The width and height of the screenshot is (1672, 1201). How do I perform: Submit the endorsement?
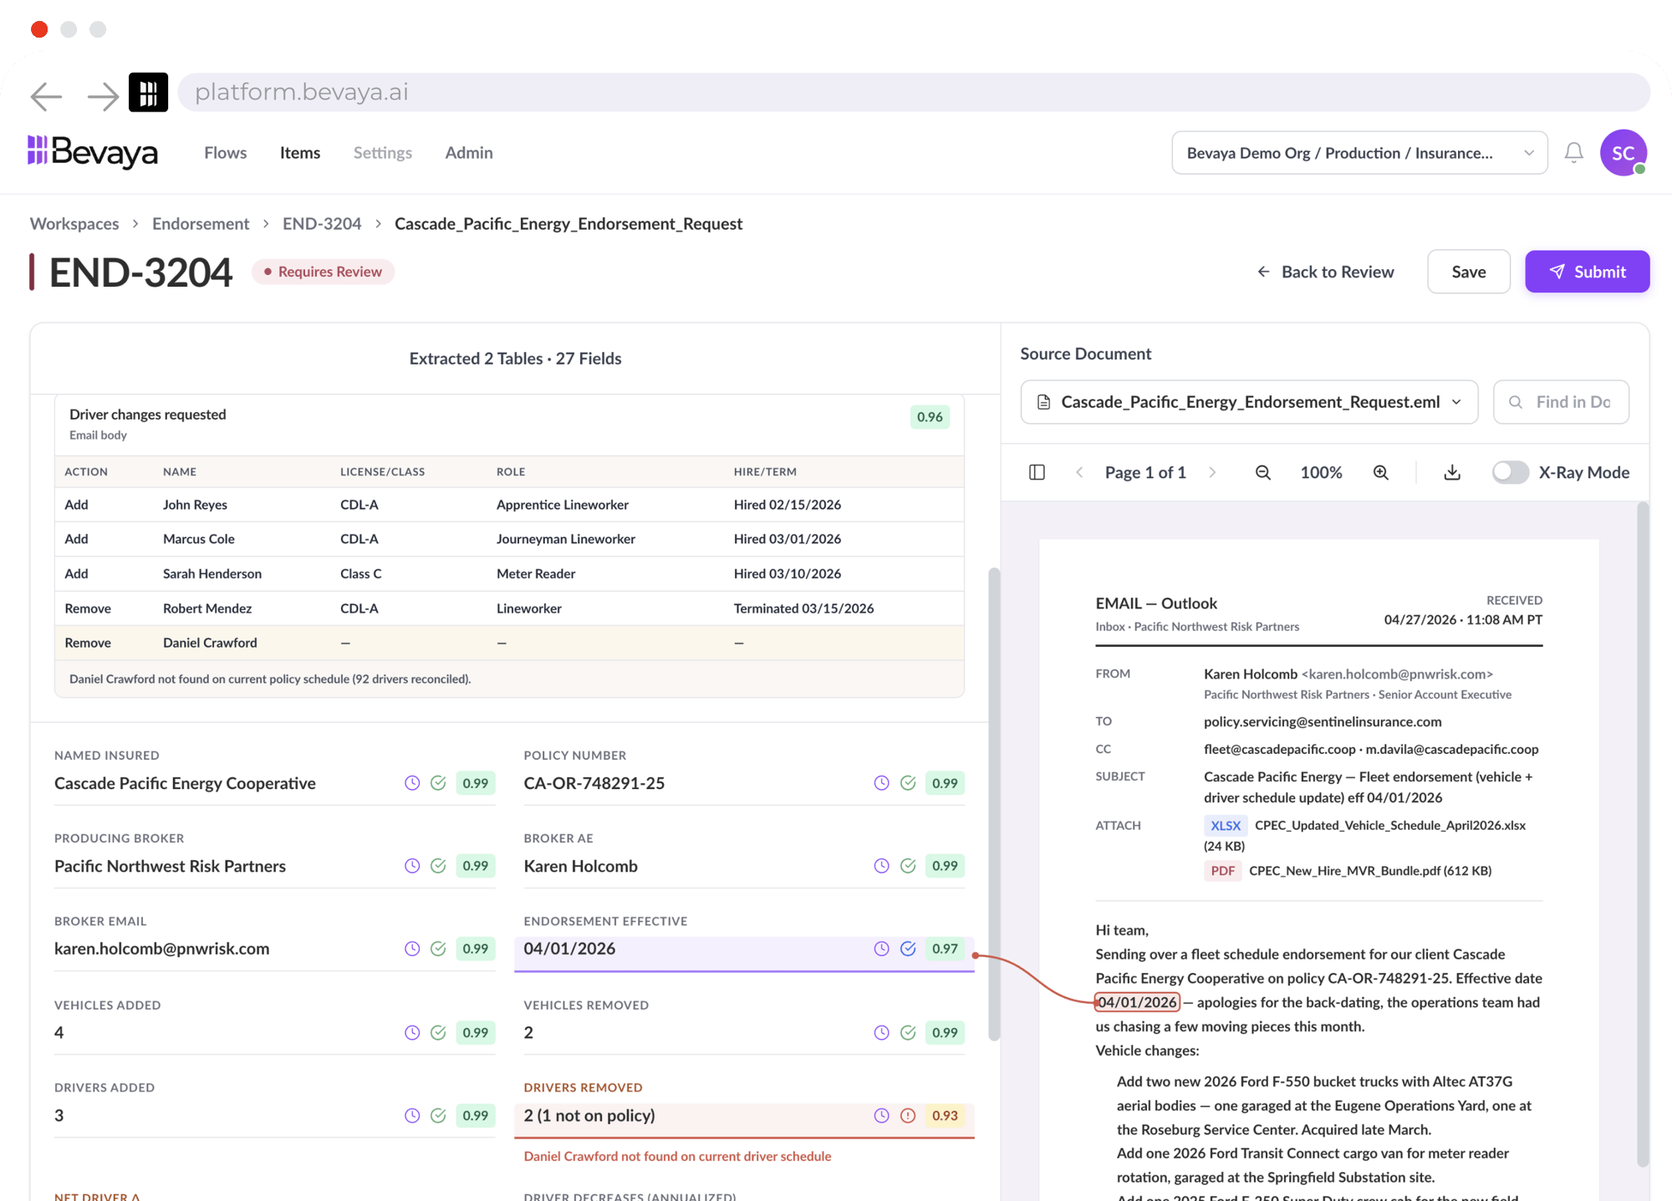[x=1587, y=272]
